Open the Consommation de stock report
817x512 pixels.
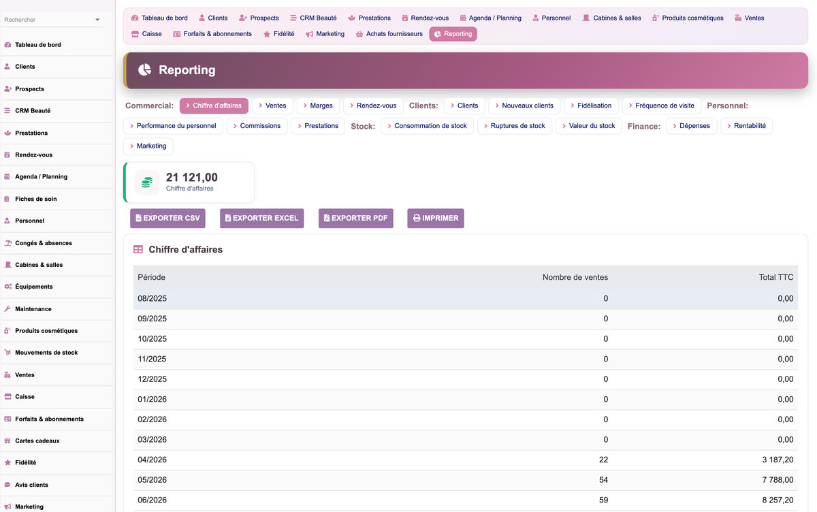pos(428,126)
